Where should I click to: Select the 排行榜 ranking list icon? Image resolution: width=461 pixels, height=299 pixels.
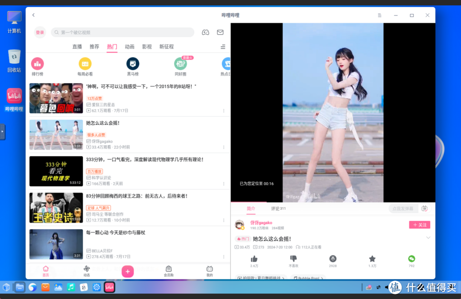[38, 64]
